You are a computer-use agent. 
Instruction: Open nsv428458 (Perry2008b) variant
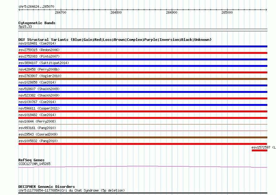39,69
